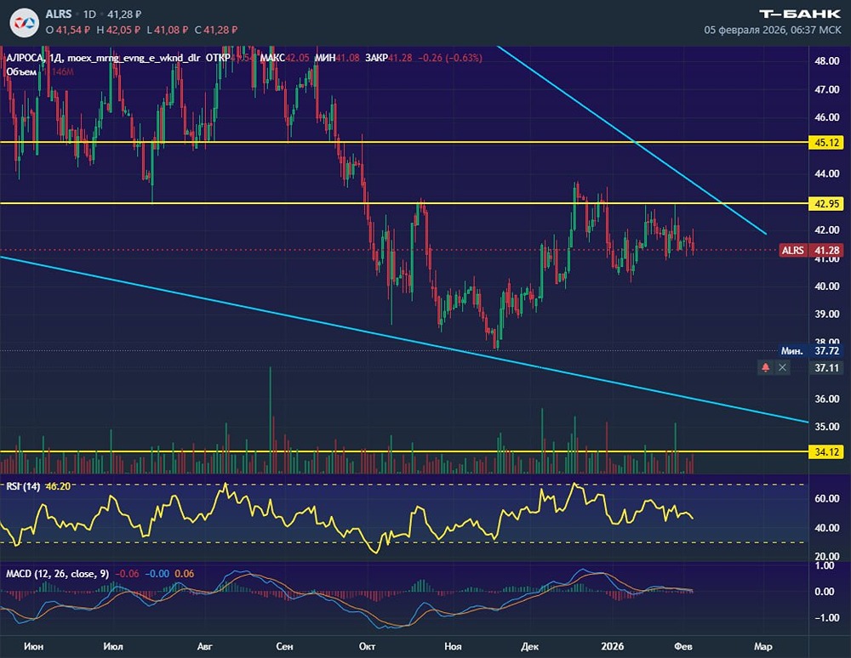851x658 pixels.
Task: Click the header high price H 42,05 ₽
Action: [118, 30]
